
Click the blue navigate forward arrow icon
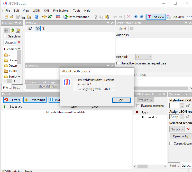[x=142, y=17]
